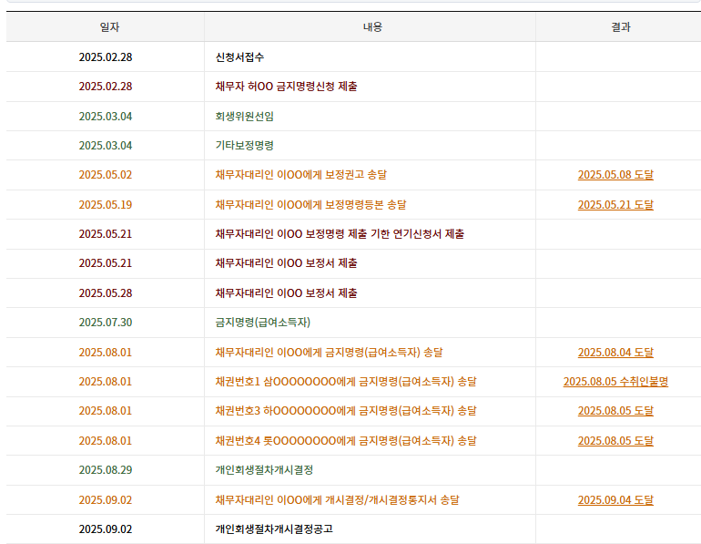Image resolution: width=701 pixels, height=544 pixels.
Task: Select 채무자대리인 이OO에게 금지명령(급여소득자) 송달 entry
Action: (x=329, y=353)
